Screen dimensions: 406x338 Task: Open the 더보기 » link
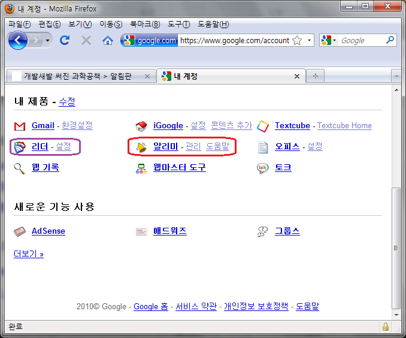click(x=29, y=253)
